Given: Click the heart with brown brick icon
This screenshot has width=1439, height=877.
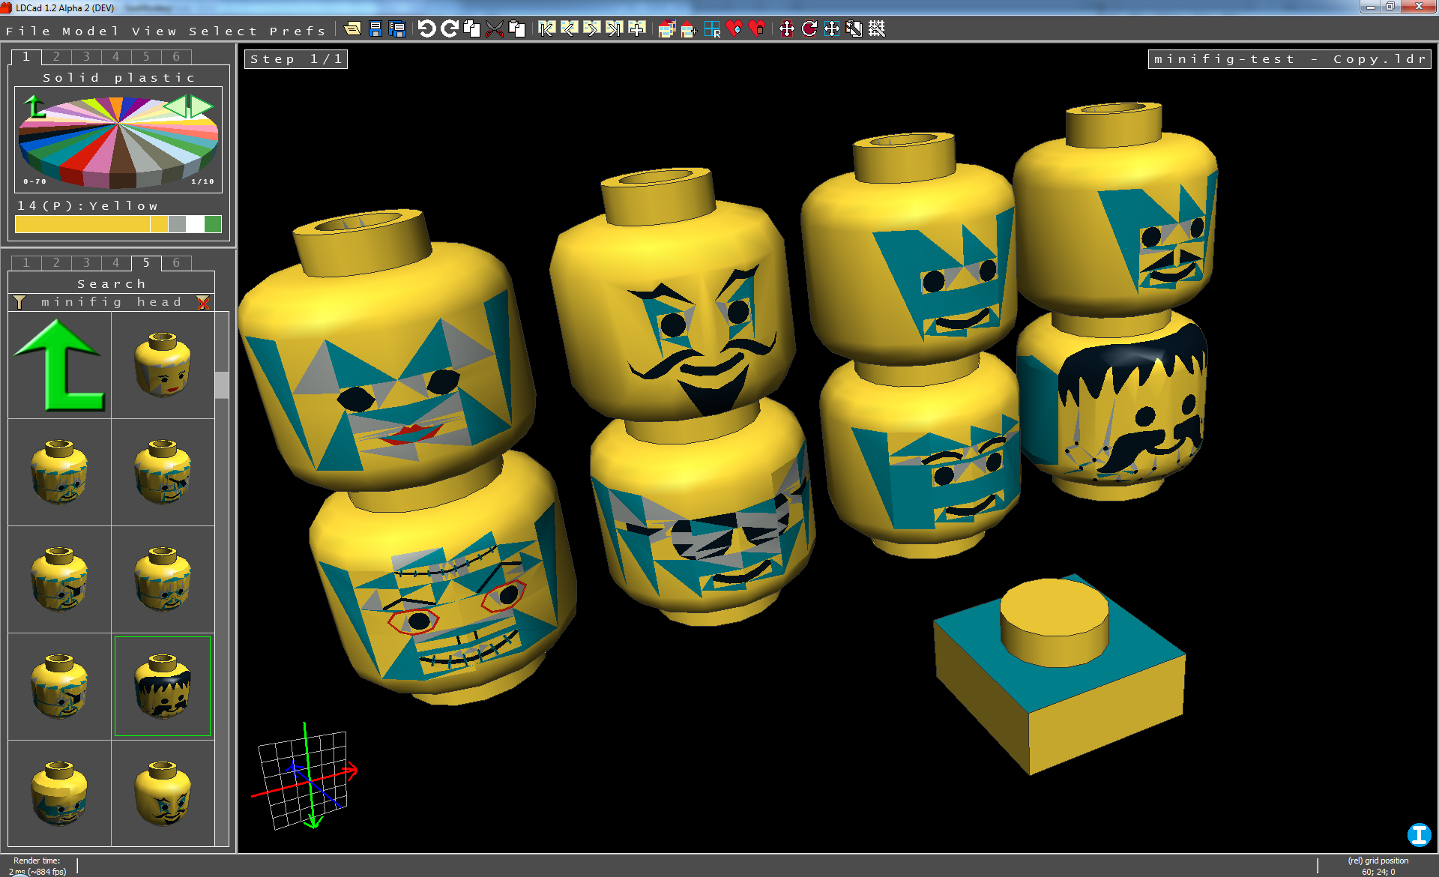Looking at the screenshot, I should pos(757,29).
